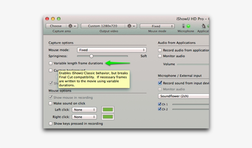The image size is (252, 148).
Task: Open the Mouse mode dropdown in Capture options
Action: pos(111,50)
